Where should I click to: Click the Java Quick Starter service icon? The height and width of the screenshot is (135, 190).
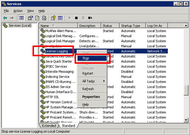42,61
